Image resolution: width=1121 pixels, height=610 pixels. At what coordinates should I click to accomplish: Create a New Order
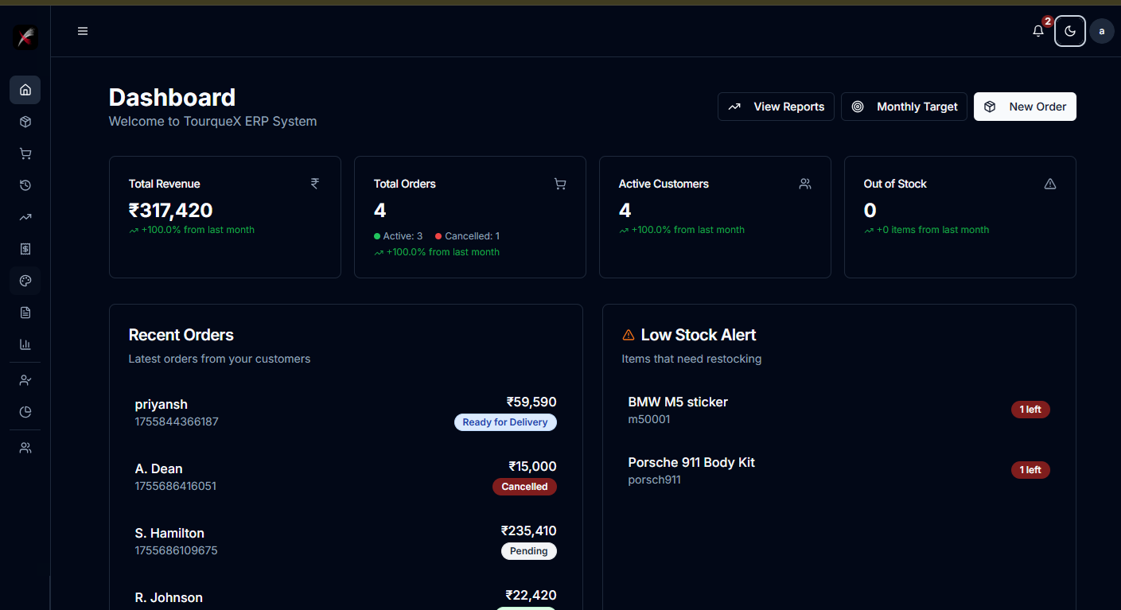(x=1025, y=107)
